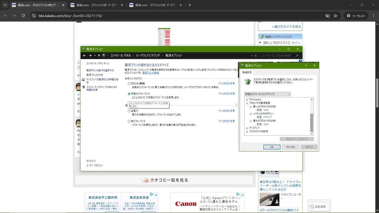Open コントロール パネル ホーム link
The width and height of the screenshot is (379, 213).
(98, 63)
